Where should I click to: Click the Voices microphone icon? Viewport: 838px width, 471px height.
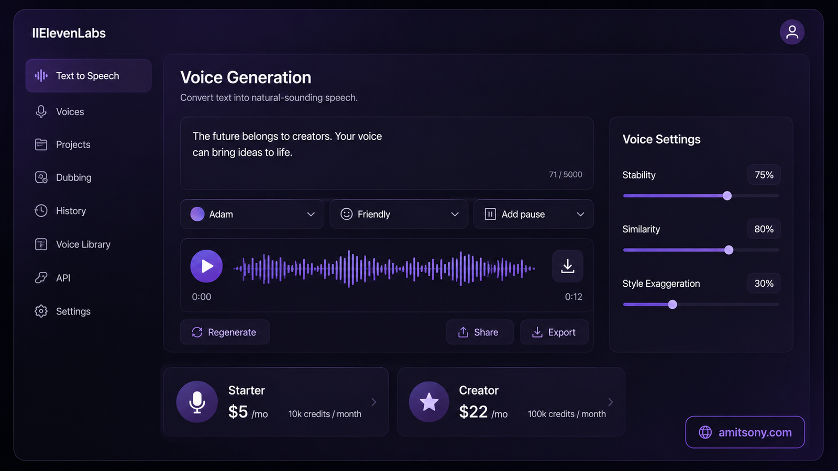pyautogui.click(x=41, y=111)
